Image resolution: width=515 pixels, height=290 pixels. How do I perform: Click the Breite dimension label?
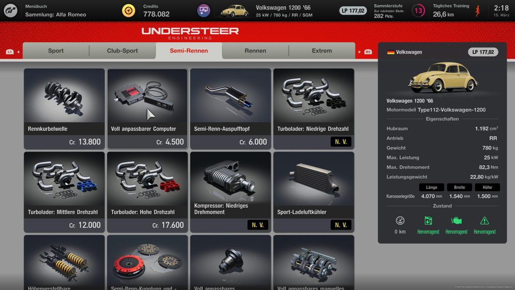coord(460,187)
